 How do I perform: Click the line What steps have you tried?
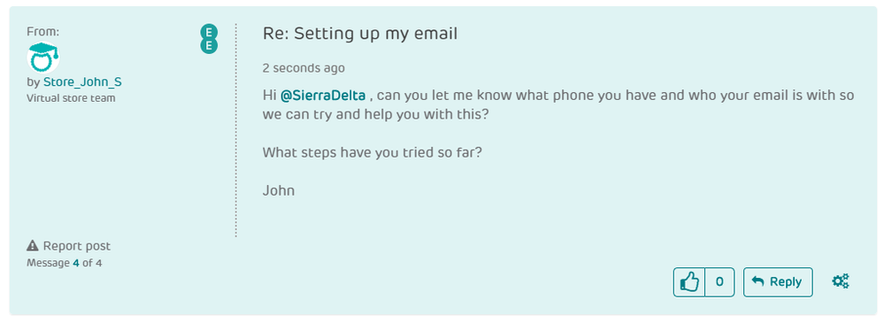[373, 152]
